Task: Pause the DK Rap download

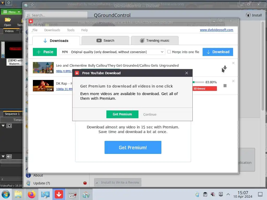Action: tap(225, 86)
